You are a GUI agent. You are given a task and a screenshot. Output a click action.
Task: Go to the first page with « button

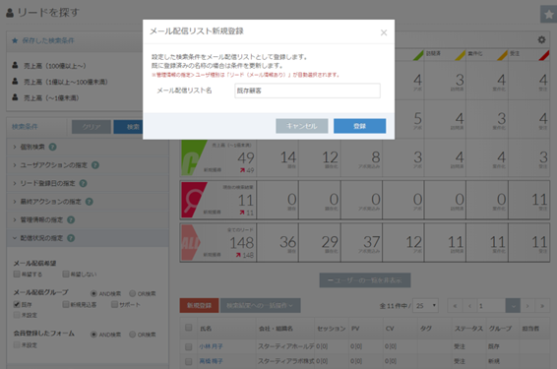(455, 305)
